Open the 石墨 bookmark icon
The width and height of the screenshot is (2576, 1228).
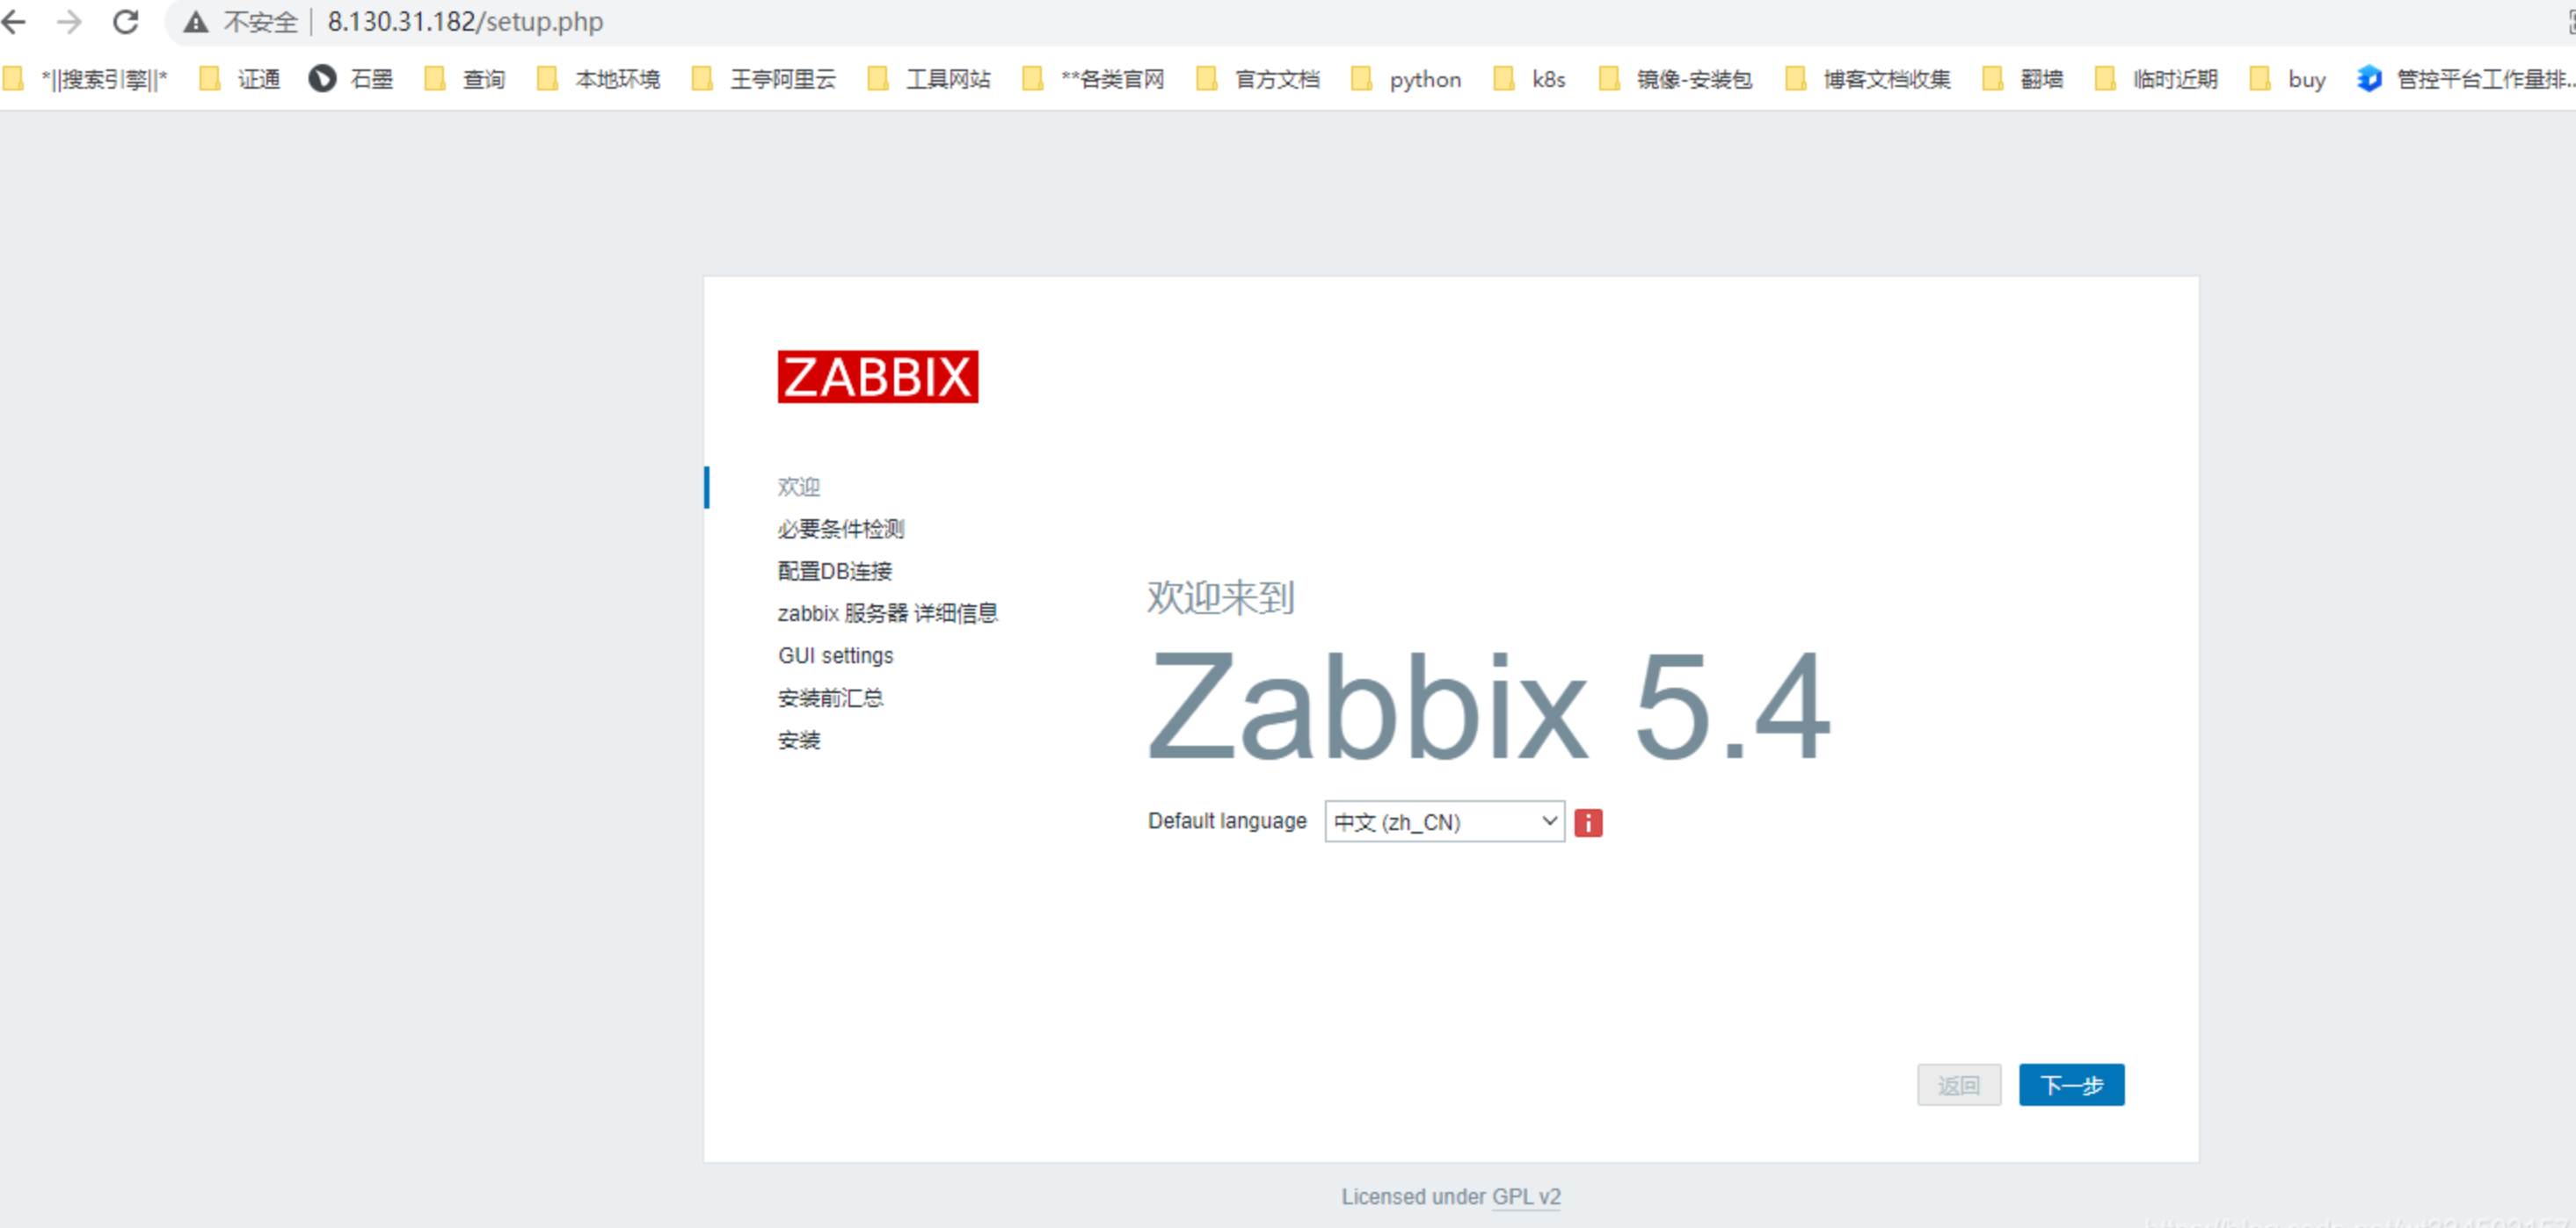pos(322,78)
